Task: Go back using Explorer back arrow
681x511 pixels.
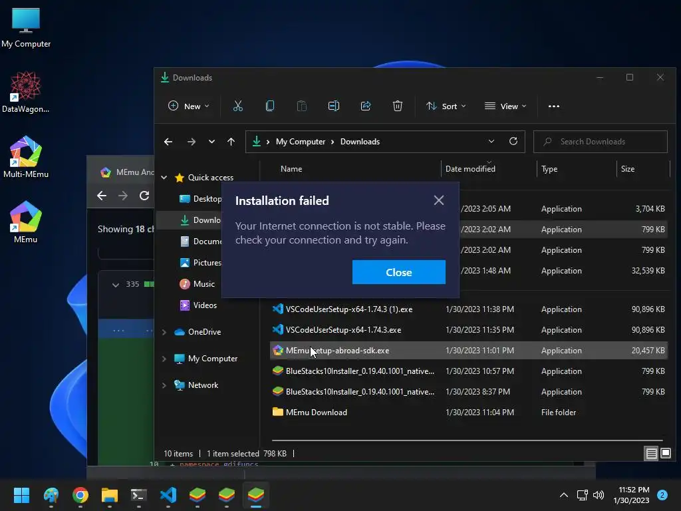Action: click(x=168, y=142)
